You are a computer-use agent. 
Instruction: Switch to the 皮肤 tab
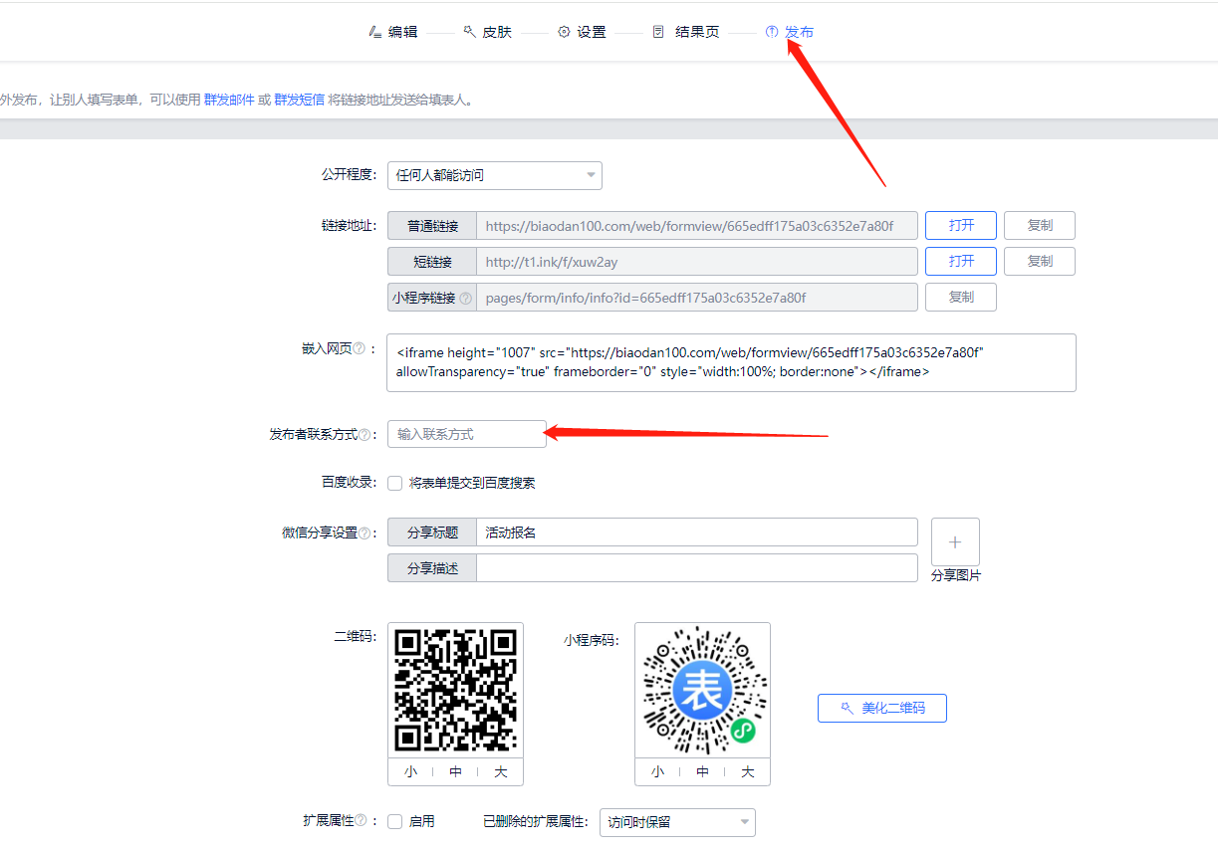click(488, 32)
